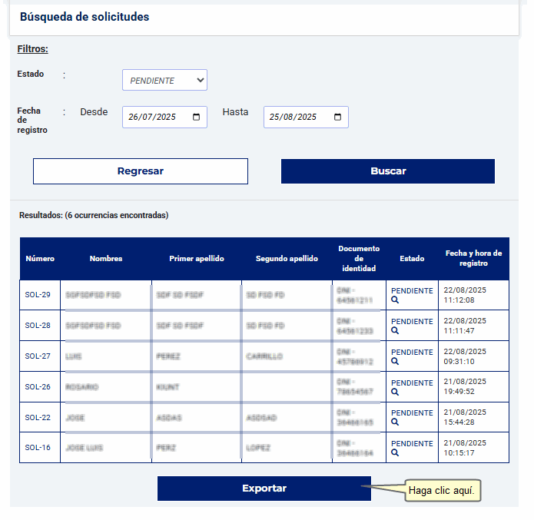Screen dimensions: 534x520
Task: Open details via magnifier for SOL-28
Action: tap(395, 331)
